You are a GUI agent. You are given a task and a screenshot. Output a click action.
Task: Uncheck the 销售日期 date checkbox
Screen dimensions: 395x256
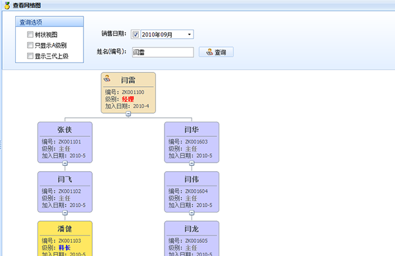[136, 34]
